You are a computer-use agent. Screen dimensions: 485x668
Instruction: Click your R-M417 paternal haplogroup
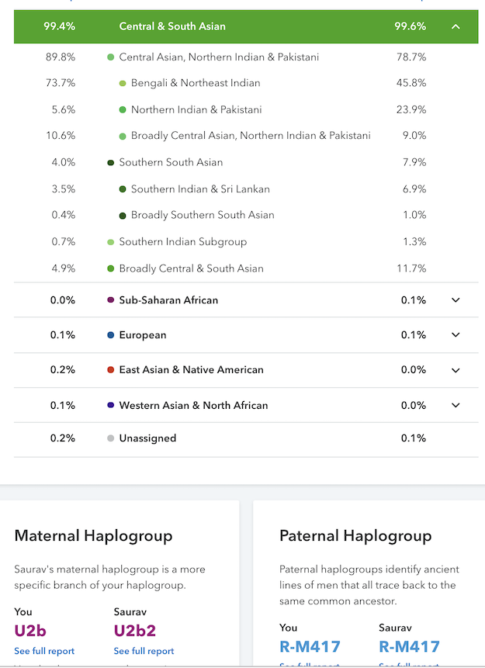point(310,646)
